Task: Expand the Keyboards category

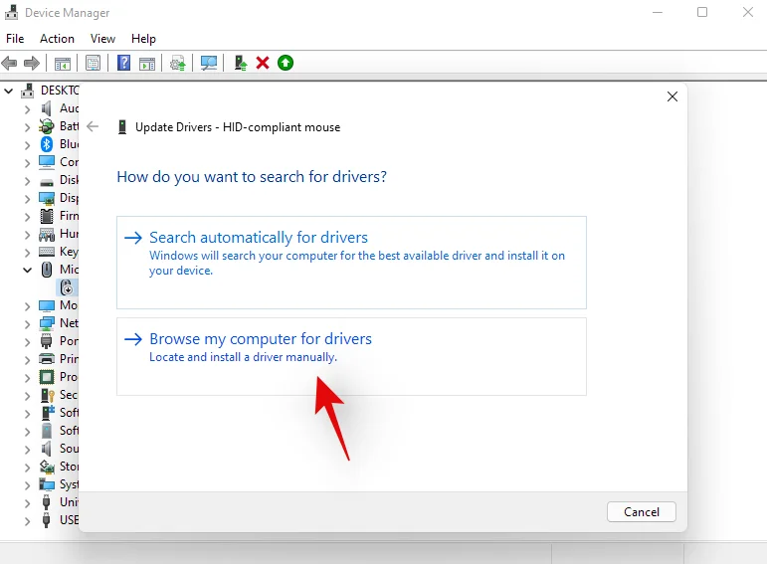Action: click(28, 253)
